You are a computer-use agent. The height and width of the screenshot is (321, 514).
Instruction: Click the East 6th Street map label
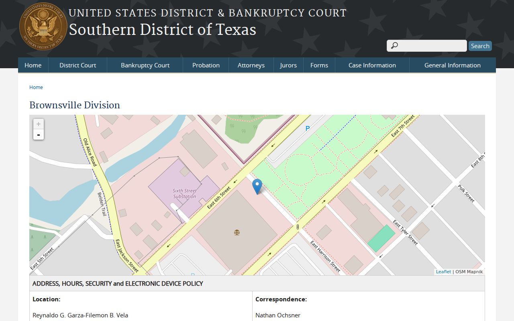(219, 197)
